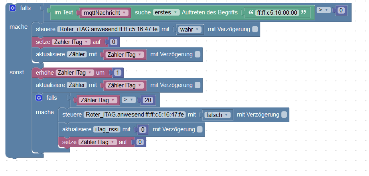Edit number 0 in 'aktualisiere iTag_rssi' block
The height and width of the screenshot is (176, 369).
click(142, 129)
